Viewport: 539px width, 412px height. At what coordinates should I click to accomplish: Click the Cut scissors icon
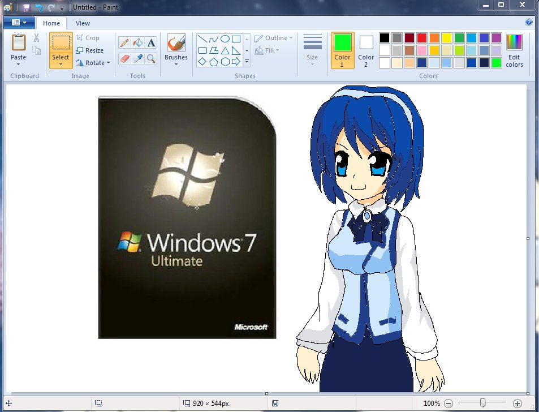(x=36, y=38)
